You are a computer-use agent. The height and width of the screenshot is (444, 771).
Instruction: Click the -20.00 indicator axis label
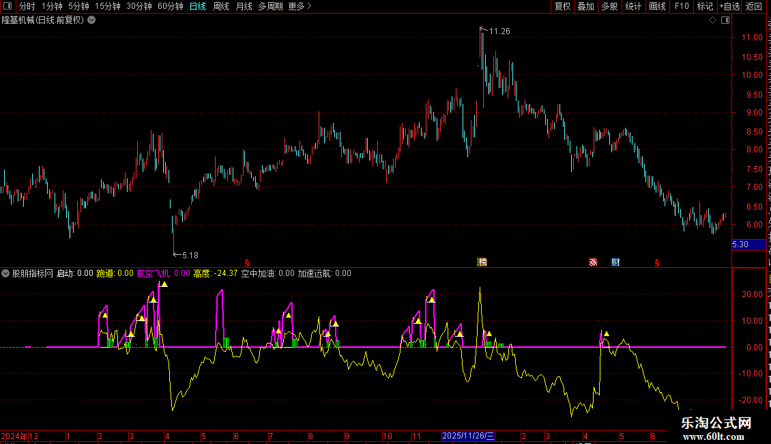tap(751, 400)
